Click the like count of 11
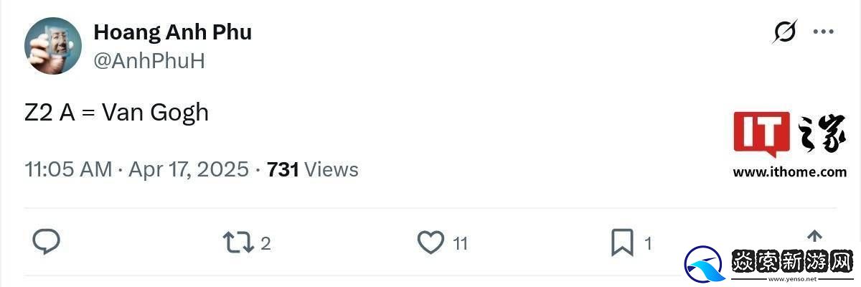This screenshot has height=287, width=861. tap(460, 244)
